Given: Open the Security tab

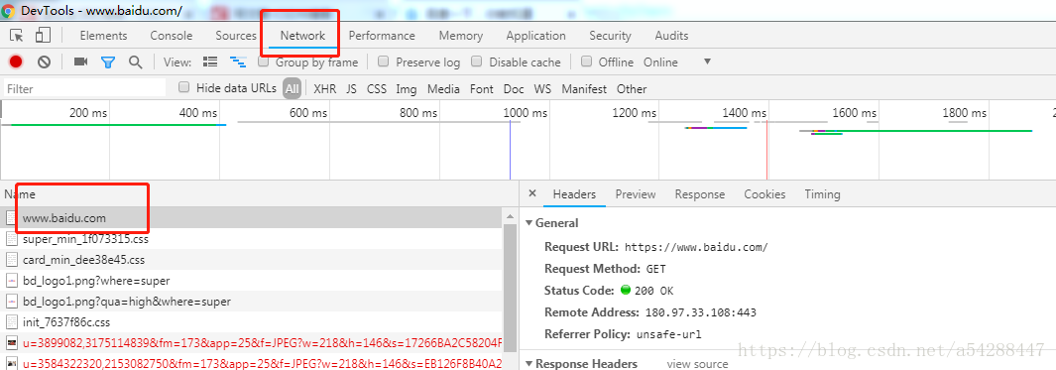Looking at the screenshot, I should 610,36.
